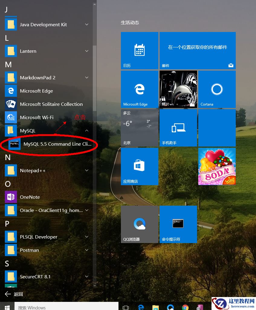Open the Candy Crush Soda tile
This screenshot has height=310, width=256.
[x=217, y=166]
